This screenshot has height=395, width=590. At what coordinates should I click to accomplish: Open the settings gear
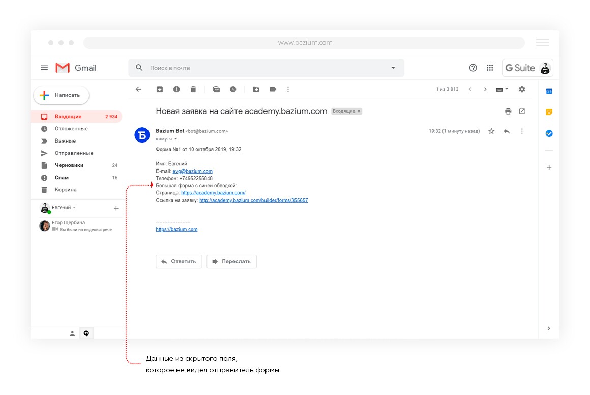[522, 89]
